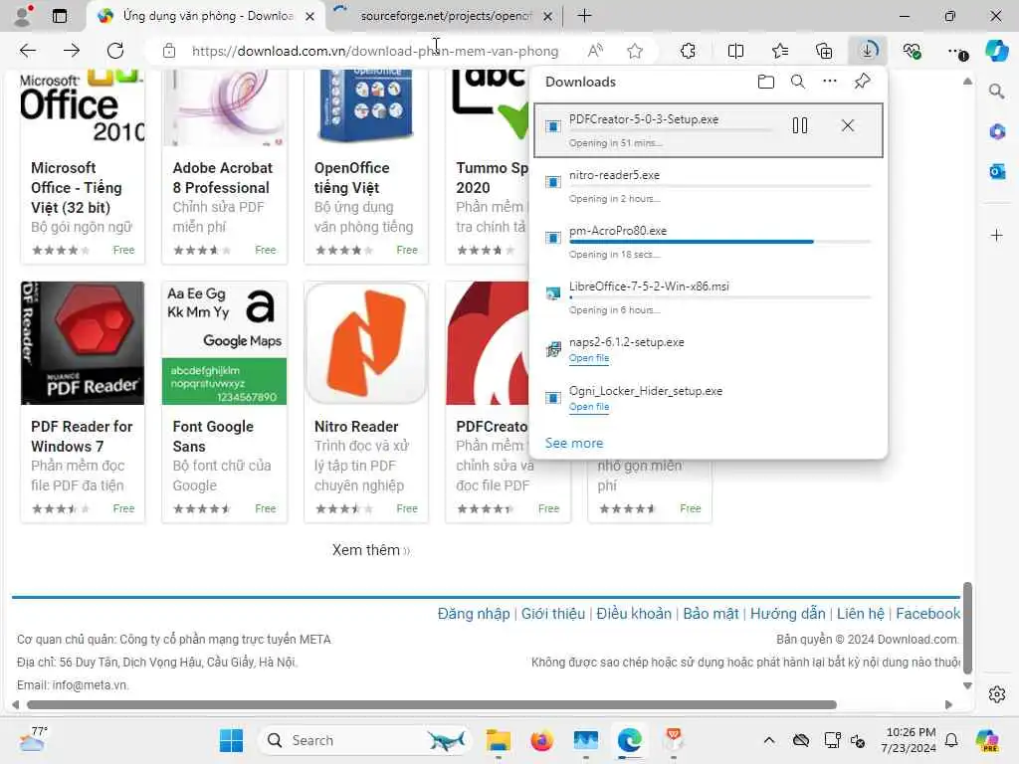Switch to the Ứng dụng văn phòng tab

click(x=207, y=16)
